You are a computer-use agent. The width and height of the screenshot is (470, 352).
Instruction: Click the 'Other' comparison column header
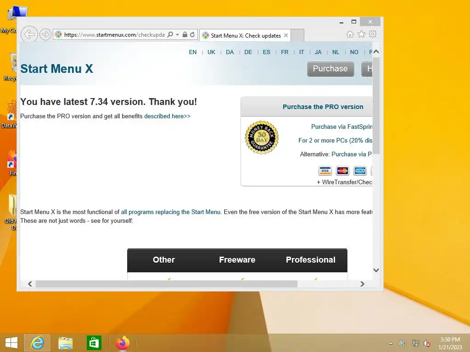tap(164, 260)
